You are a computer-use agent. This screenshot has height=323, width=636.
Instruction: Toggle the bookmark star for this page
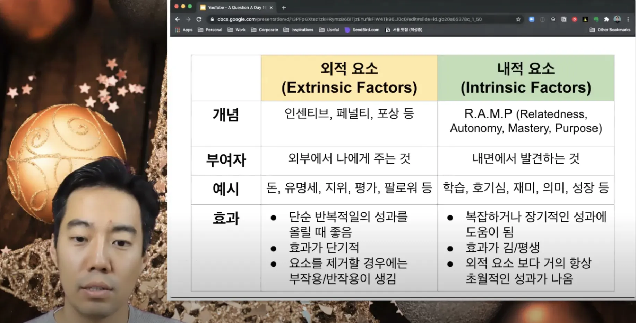tap(518, 20)
